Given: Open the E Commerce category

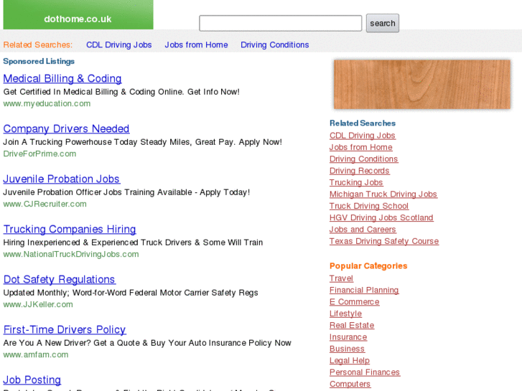Looking at the screenshot, I should point(354,302).
